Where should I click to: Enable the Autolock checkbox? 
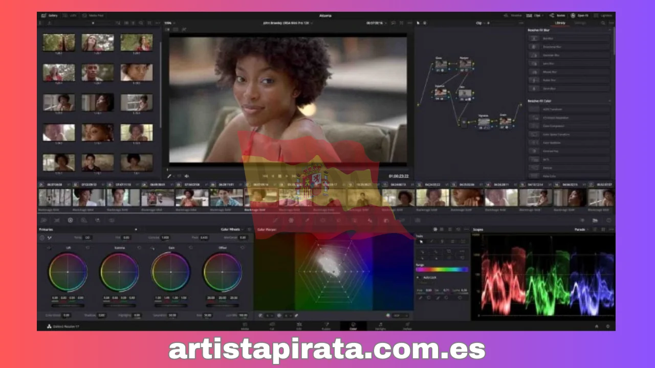click(418, 277)
